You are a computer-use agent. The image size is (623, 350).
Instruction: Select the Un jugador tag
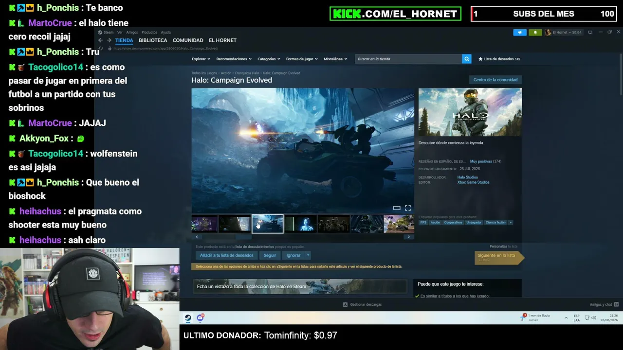[x=474, y=223]
